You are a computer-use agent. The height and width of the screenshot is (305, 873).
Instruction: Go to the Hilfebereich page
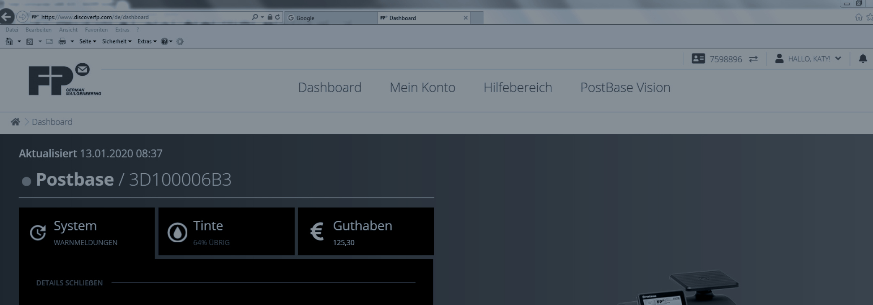[x=518, y=87]
